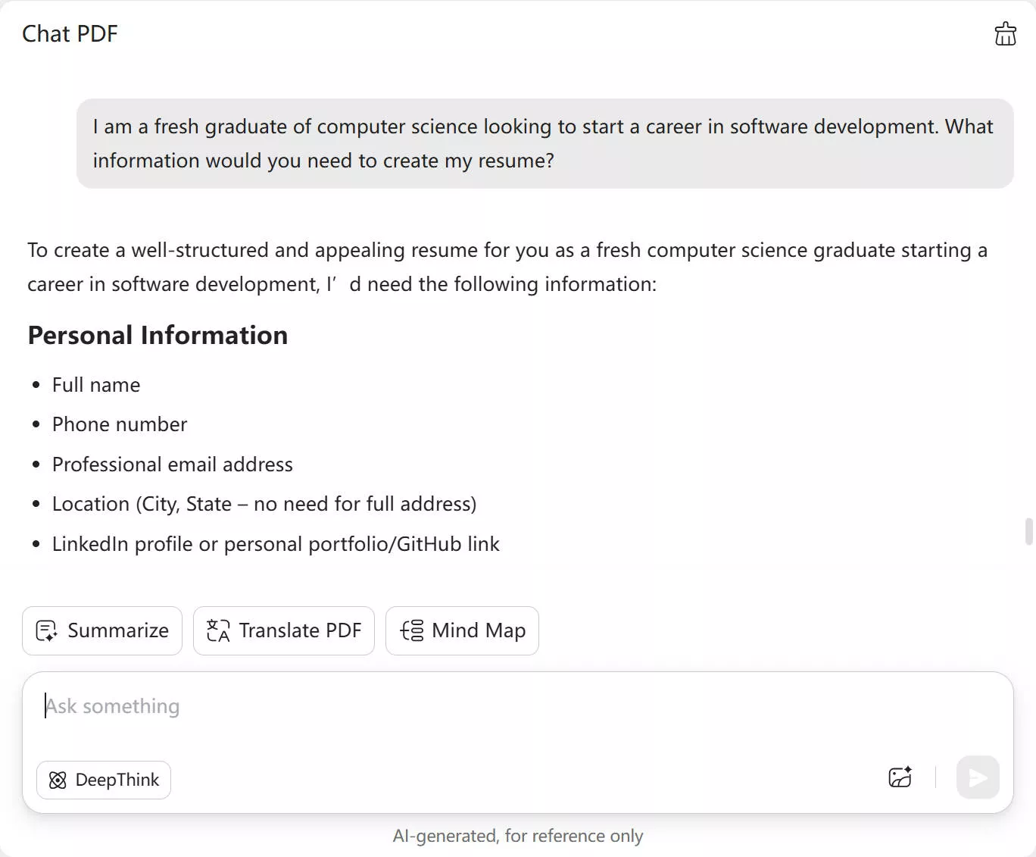This screenshot has height=857, width=1036.
Task: Open the Mind Map action
Action: click(462, 630)
